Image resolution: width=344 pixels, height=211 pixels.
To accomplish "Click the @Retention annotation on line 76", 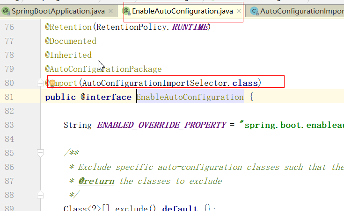I will click(x=64, y=27).
